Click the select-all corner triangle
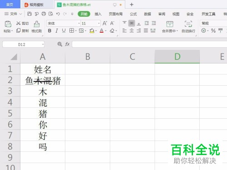Image resolution: width=227 pixels, height=170 pixels. click(14, 57)
